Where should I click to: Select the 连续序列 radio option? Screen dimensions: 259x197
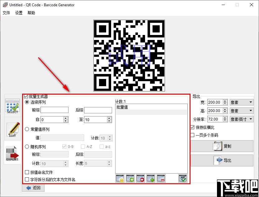(27, 102)
